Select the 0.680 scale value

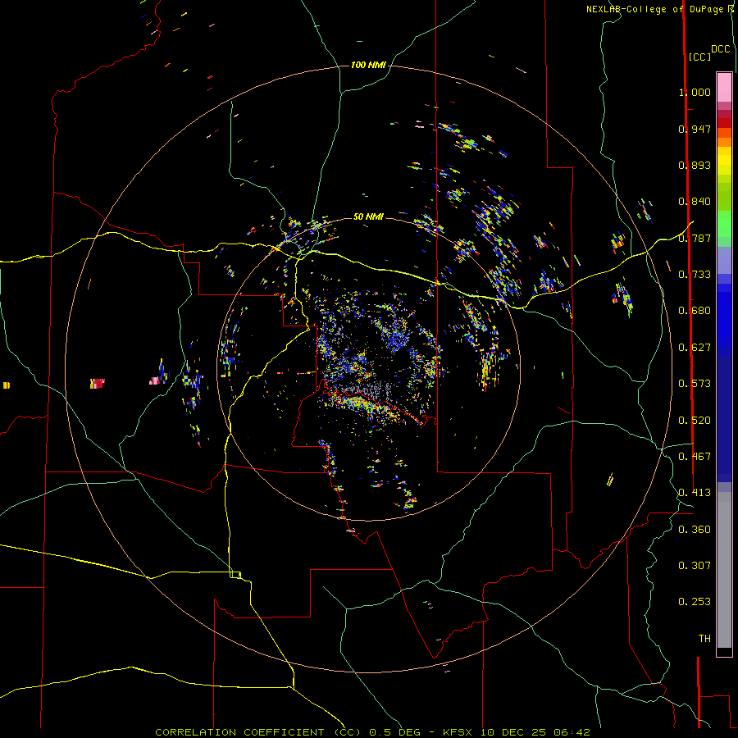pos(695,311)
